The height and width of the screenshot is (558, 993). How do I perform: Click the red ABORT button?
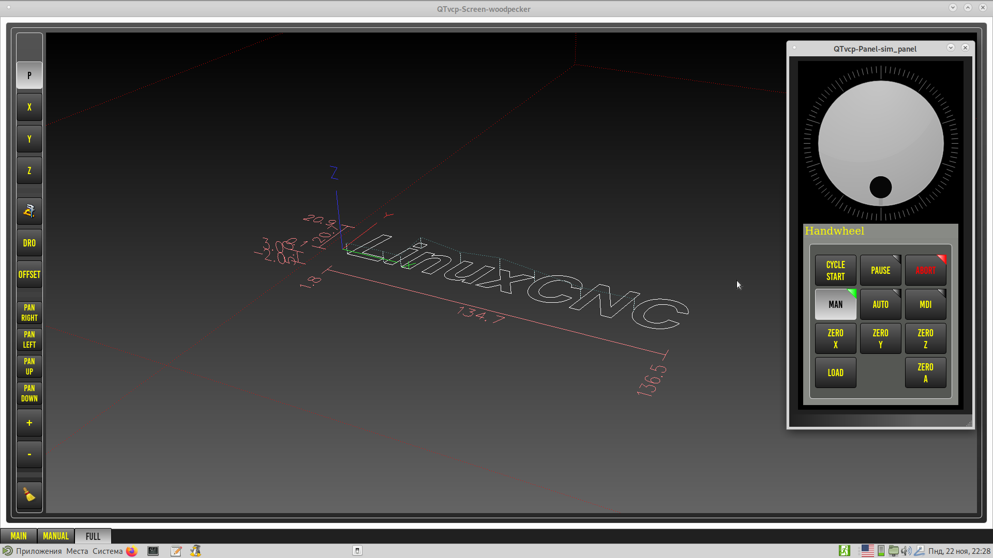click(x=926, y=270)
